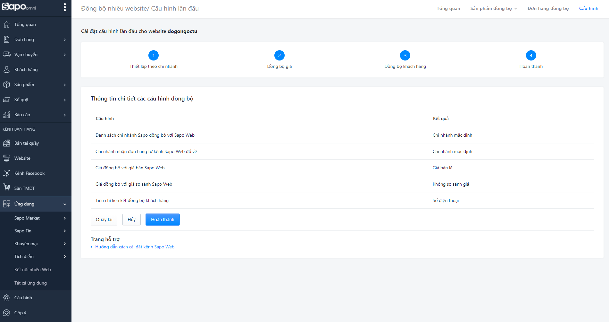This screenshot has height=322, width=609.
Task: Click the Sổ quỹ cash icon
Action: (x=7, y=100)
